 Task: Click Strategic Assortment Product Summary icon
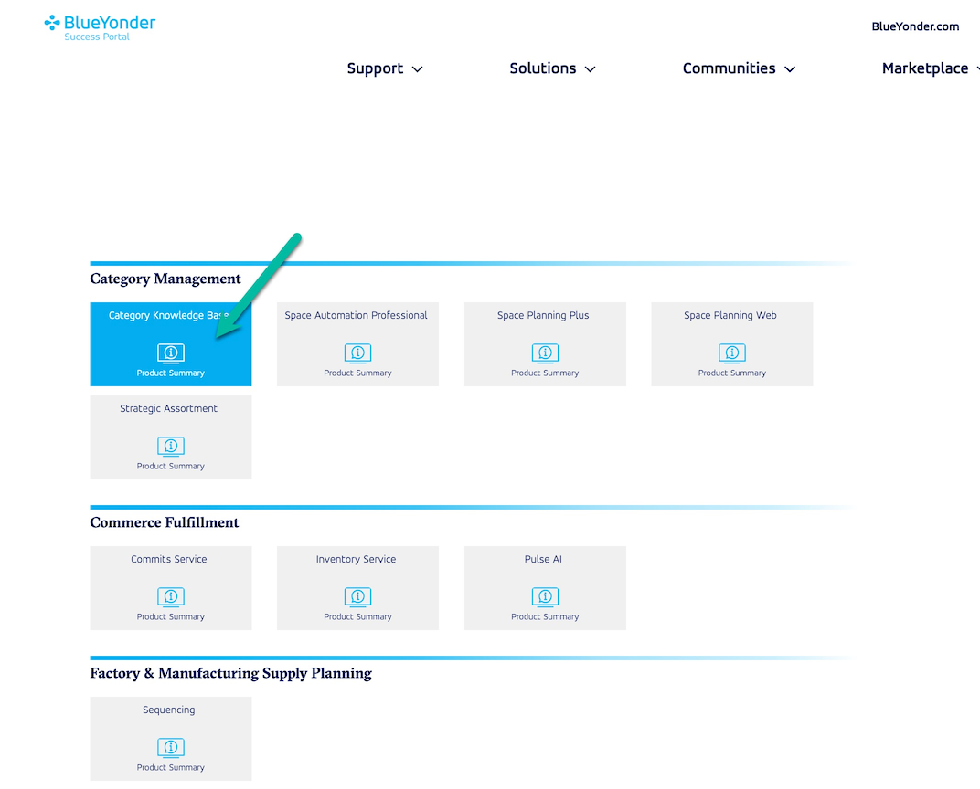pos(171,447)
